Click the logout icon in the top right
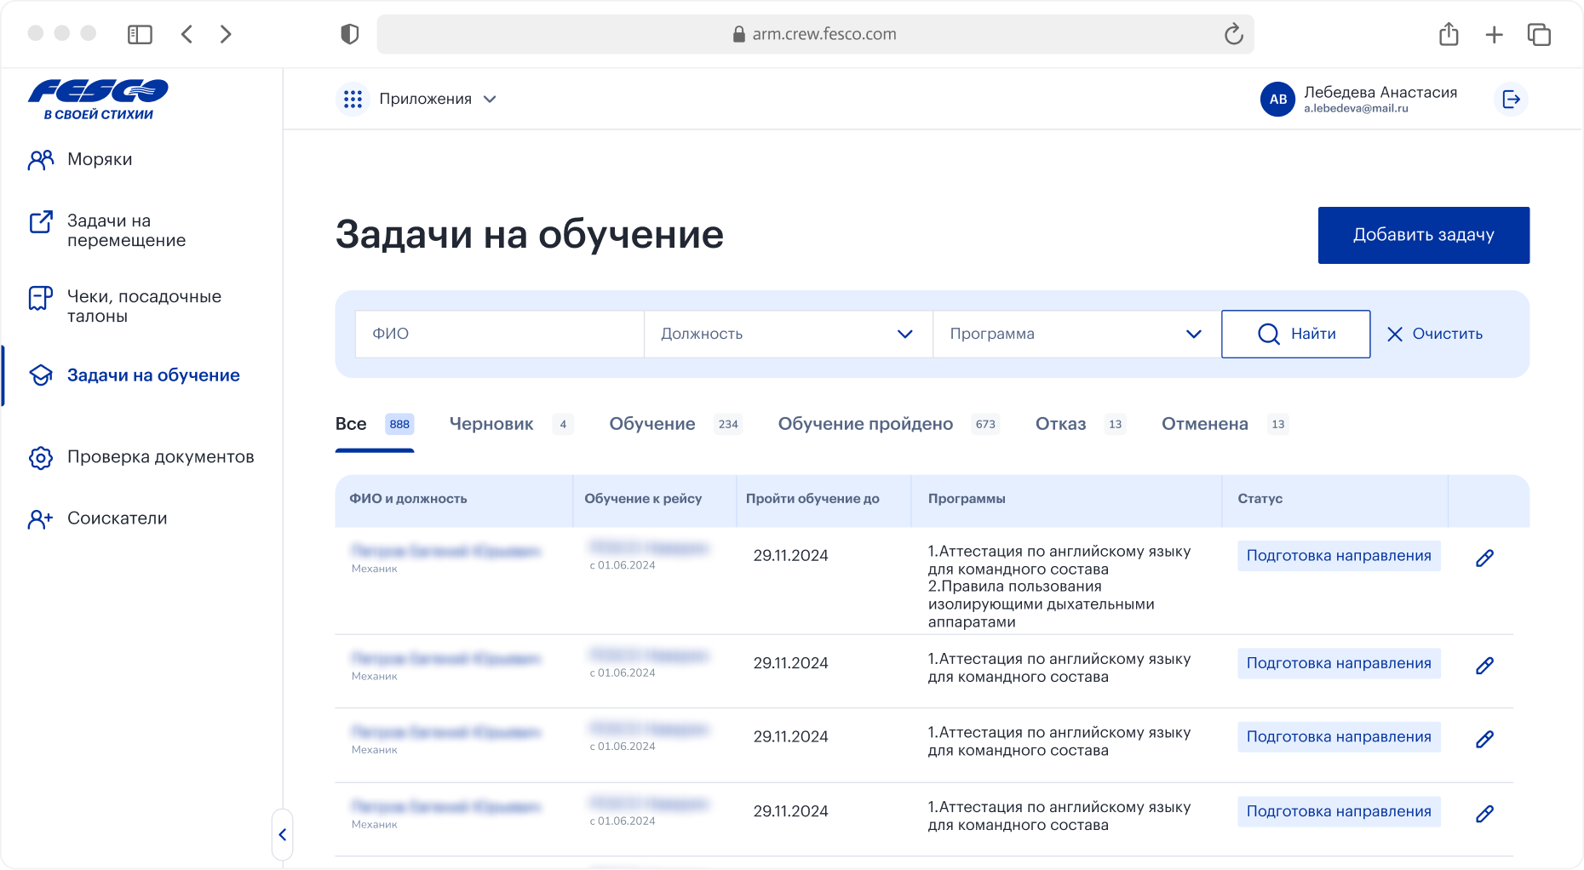Image resolution: width=1584 pixels, height=870 pixels. pyautogui.click(x=1512, y=99)
